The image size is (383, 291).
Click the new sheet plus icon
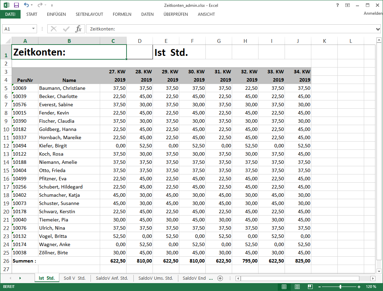220,278
